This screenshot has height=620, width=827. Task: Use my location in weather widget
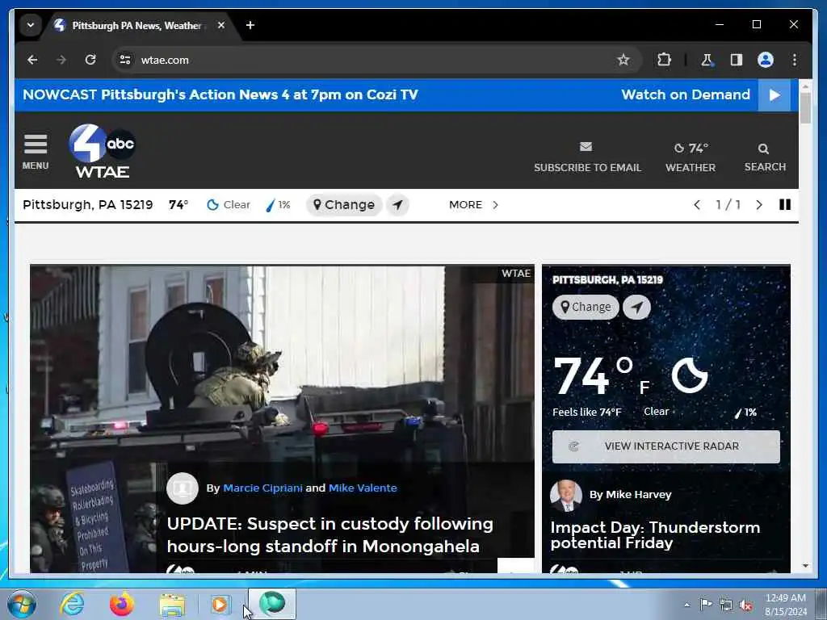click(636, 307)
